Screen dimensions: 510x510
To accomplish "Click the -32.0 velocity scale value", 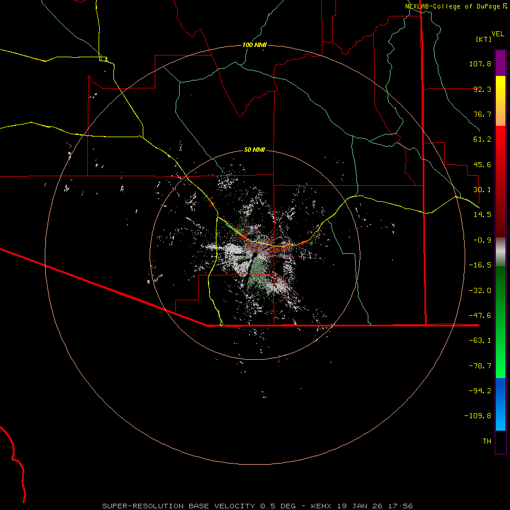I will 480,291.
